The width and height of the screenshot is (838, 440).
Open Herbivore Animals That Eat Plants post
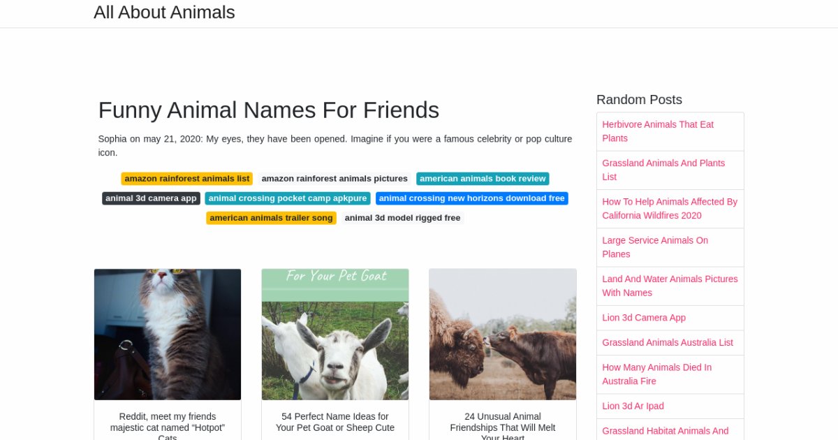click(658, 131)
